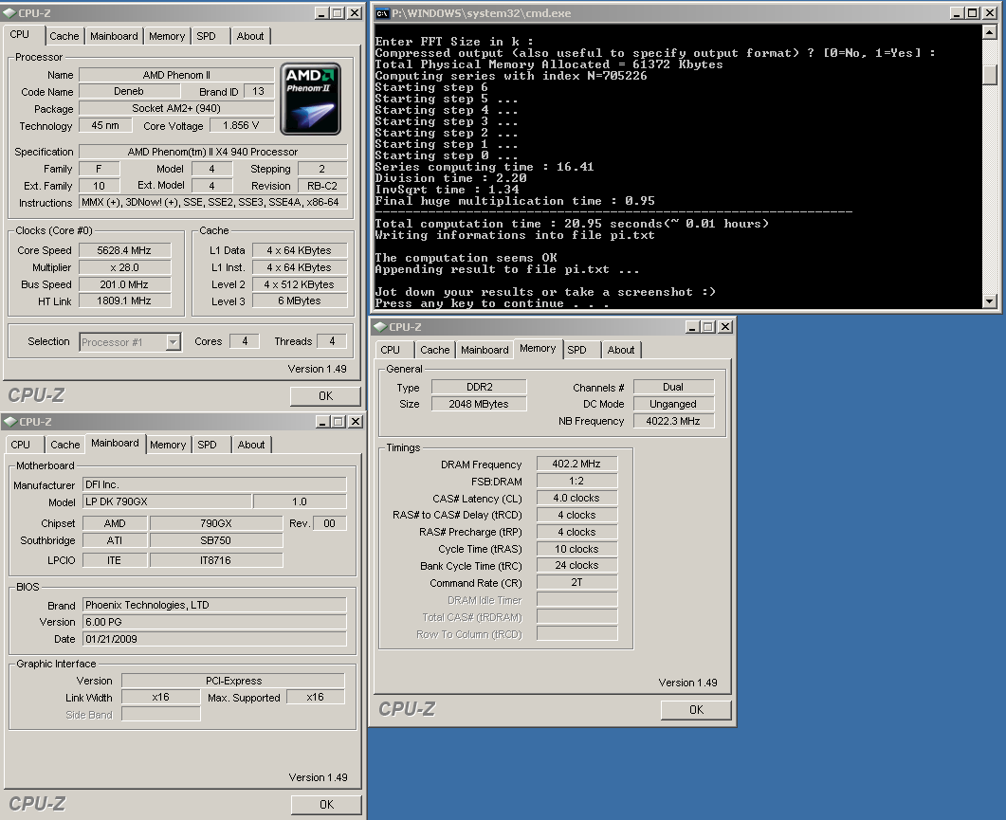Click the Package field Socket AM2+ (940)
The height and width of the screenshot is (820, 1006).
(x=176, y=108)
